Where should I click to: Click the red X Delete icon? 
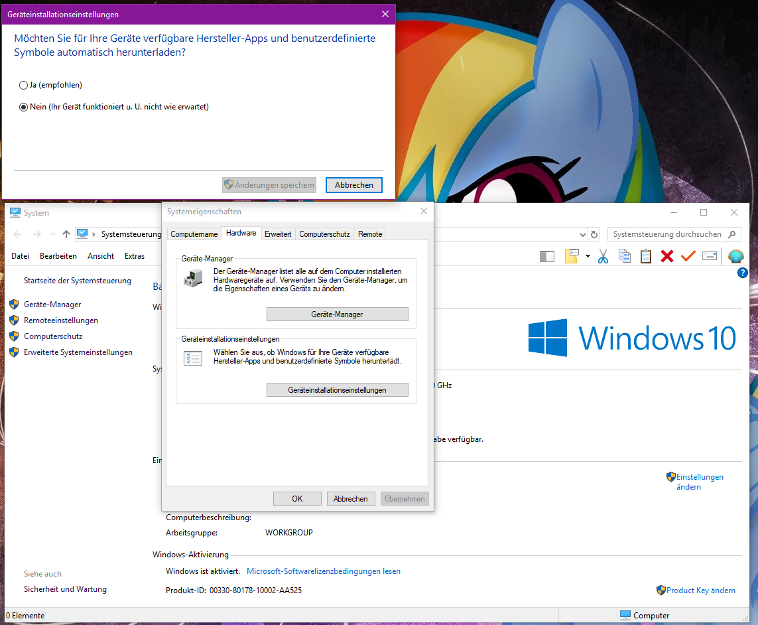pyautogui.click(x=667, y=256)
